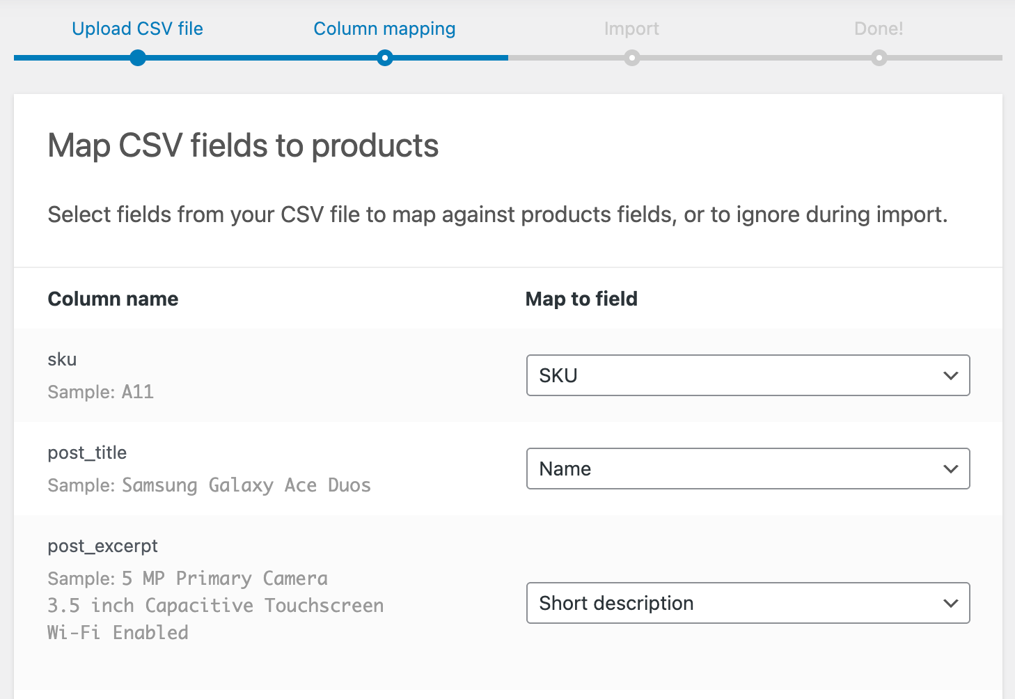Click '3.5 inch Capacitive Touchscreen' sample line
Image resolution: width=1015 pixels, height=699 pixels.
tap(216, 606)
